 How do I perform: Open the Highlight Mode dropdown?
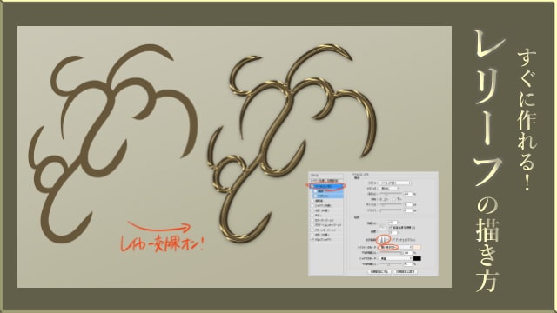[x=395, y=247]
